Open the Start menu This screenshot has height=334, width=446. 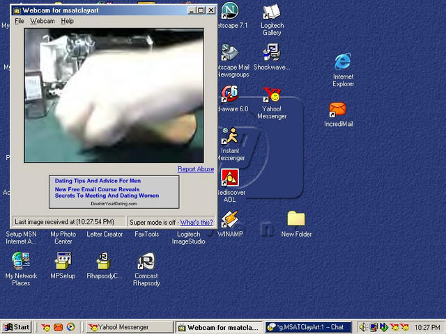coord(16,327)
